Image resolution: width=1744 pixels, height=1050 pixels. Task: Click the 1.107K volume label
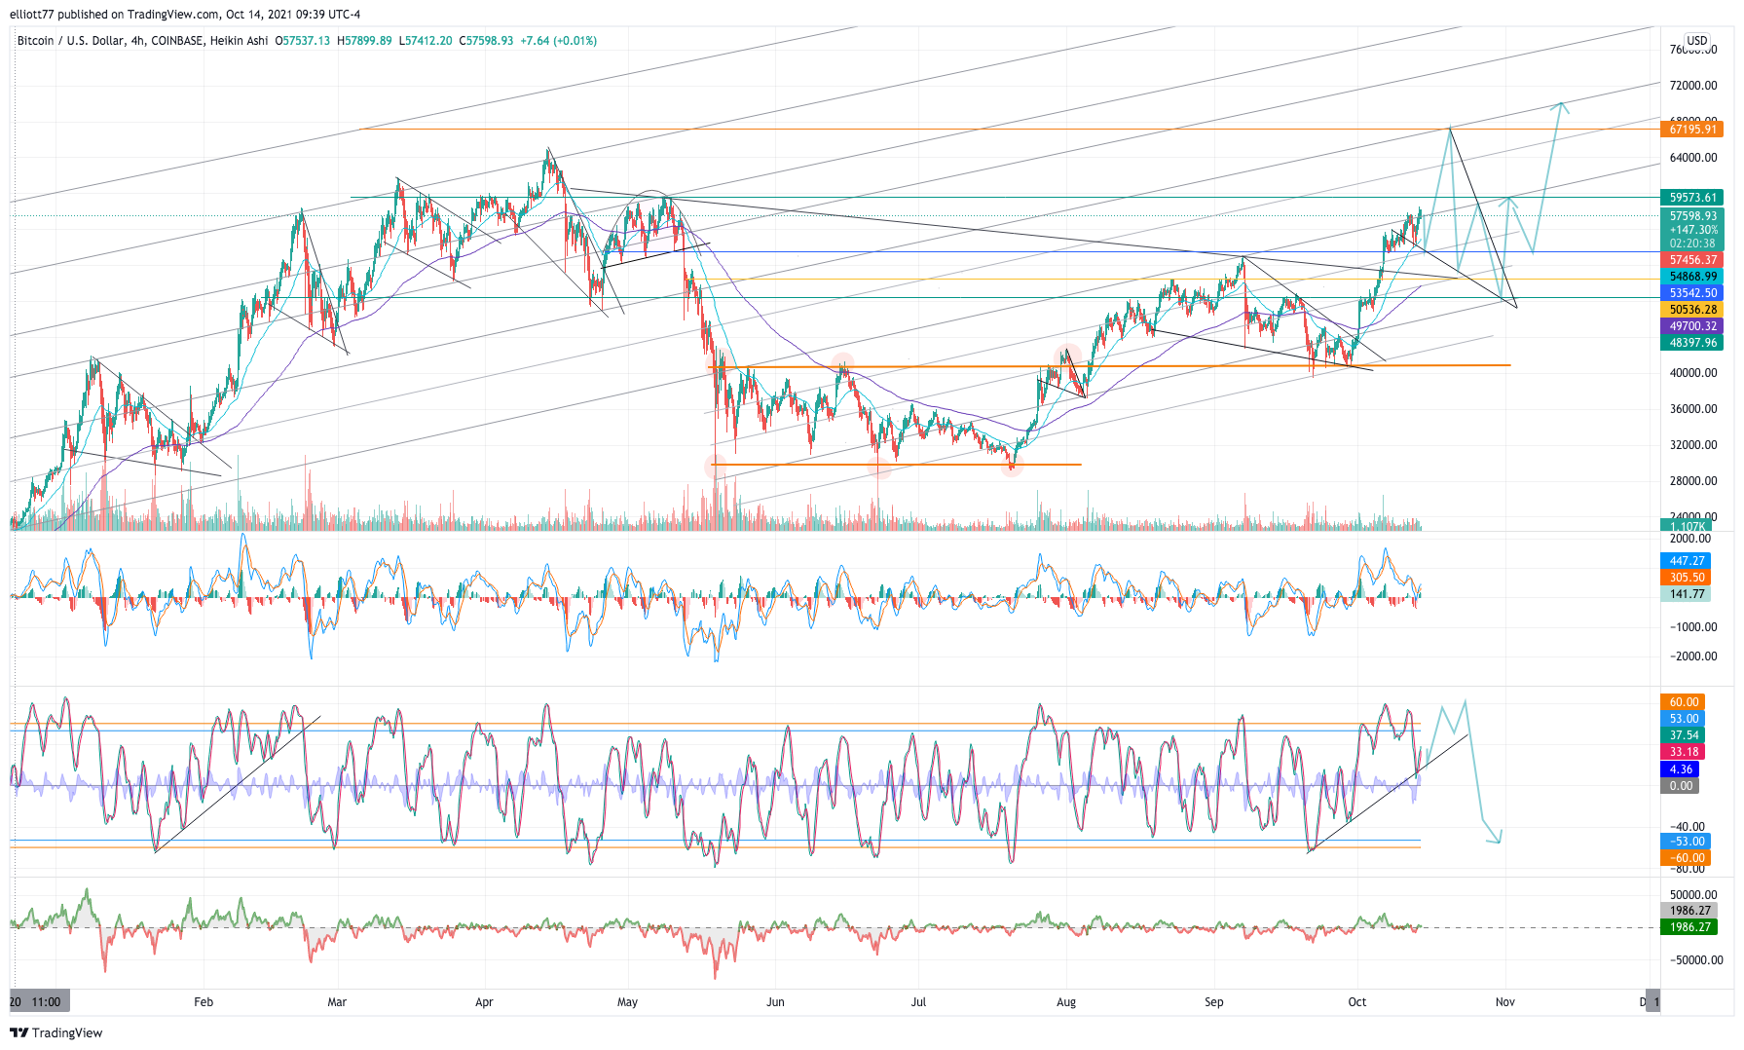click(x=1687, y=527)
